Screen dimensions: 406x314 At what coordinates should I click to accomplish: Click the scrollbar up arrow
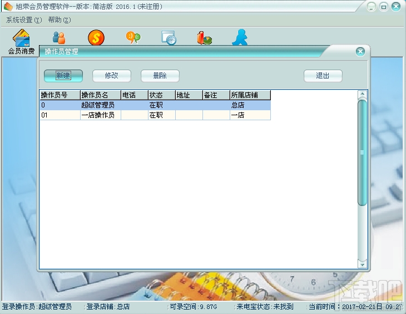pyautogui.click(x=362, y=94)
